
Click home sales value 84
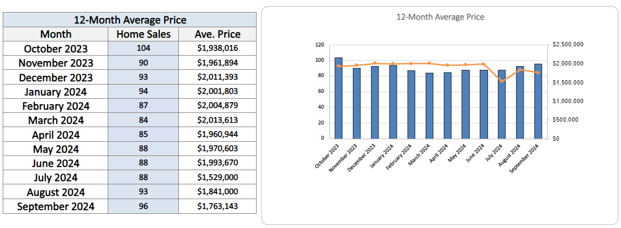click(143, 121)
